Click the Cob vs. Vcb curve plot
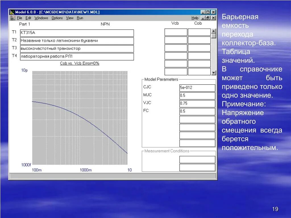291x218 pixels. (80, 118)
